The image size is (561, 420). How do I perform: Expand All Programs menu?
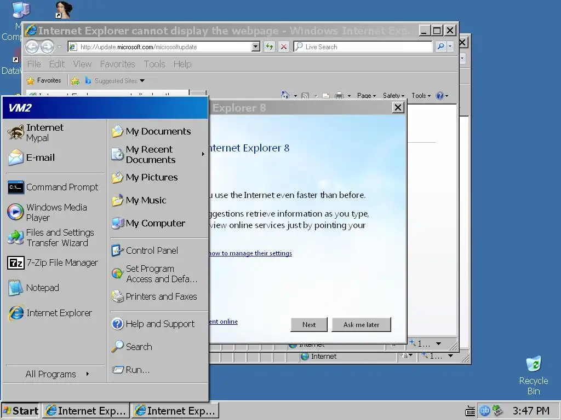55,374
